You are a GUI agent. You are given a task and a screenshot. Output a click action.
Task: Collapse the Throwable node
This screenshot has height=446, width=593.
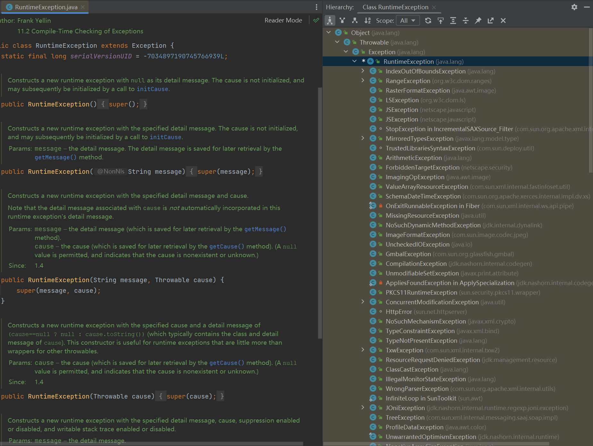(337, 42)
